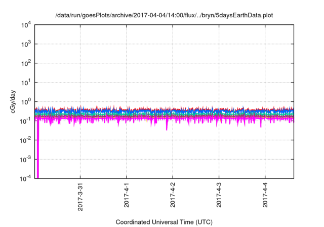Click the 2017-4-4 date tick label
Image resolution: width=324 pixels, height=227 pixels.
[x=265, y=195]
